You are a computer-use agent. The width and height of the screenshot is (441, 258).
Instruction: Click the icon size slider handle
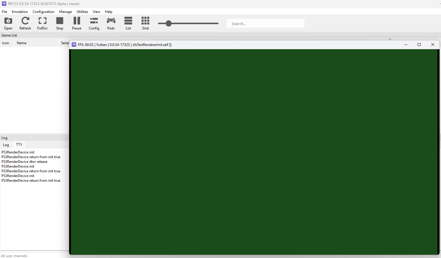point(168,24)
